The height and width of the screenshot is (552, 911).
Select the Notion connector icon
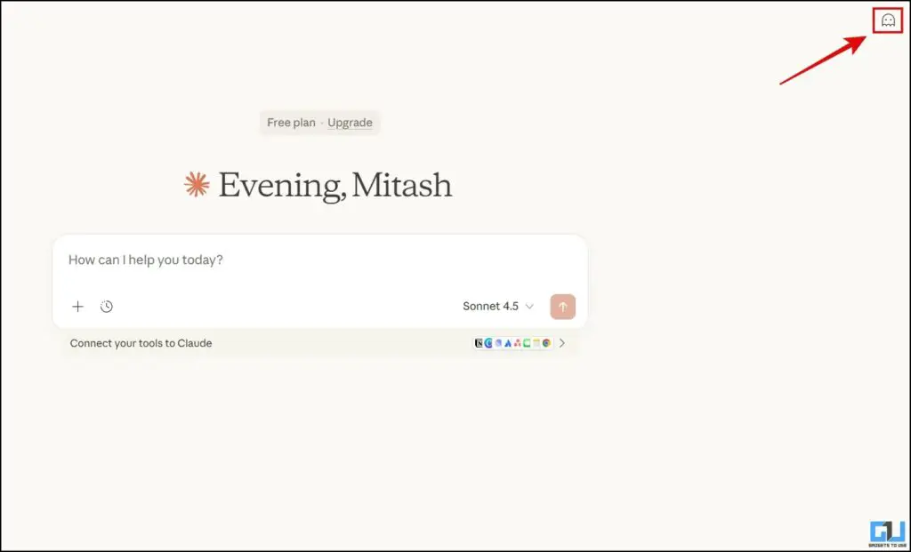coord(479,342)
